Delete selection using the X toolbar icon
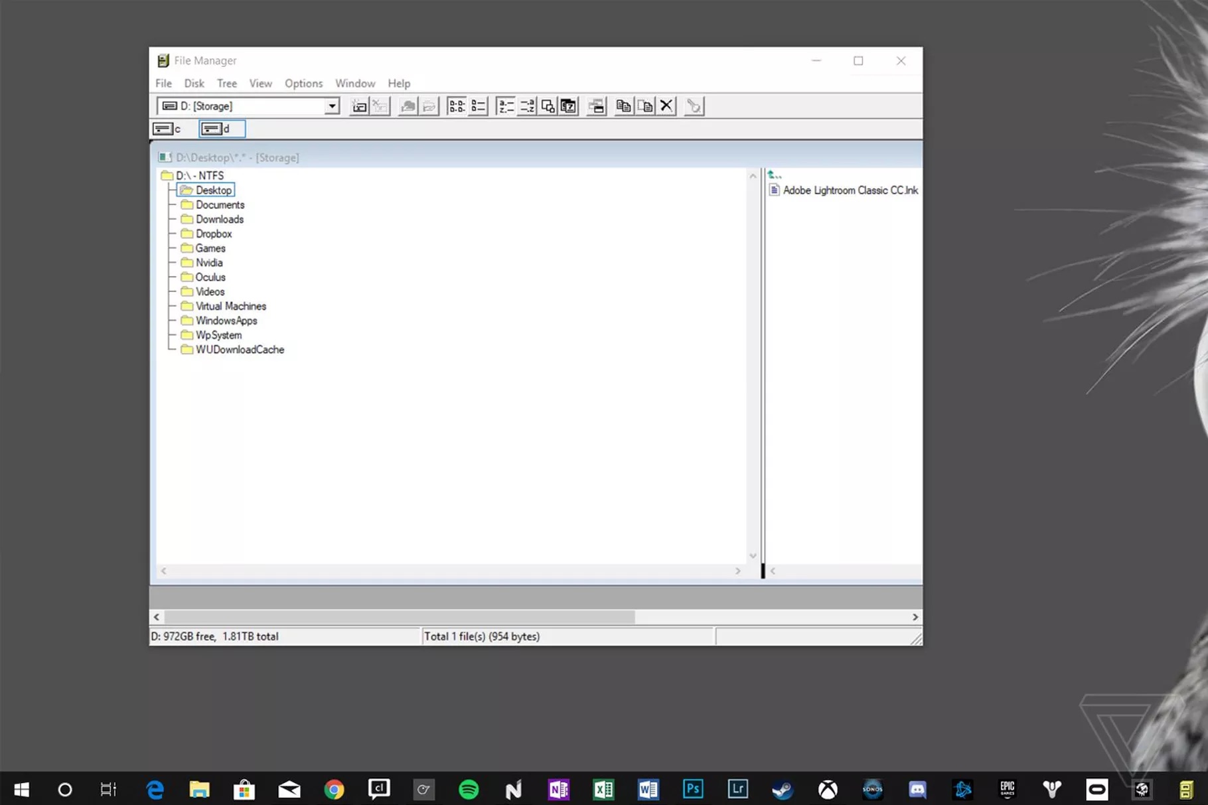Screen dimensions: 1208x805 (666, 106)
